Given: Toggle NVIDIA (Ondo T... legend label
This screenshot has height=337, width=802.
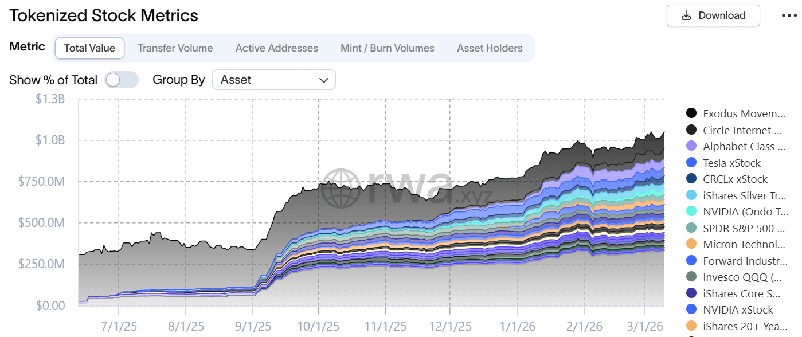Looking at the screenshot, I should (745, 211).
